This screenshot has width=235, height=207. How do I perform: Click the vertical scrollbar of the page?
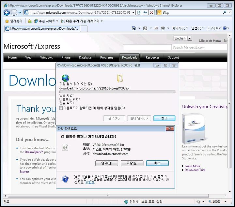click(x=229, y=103)
